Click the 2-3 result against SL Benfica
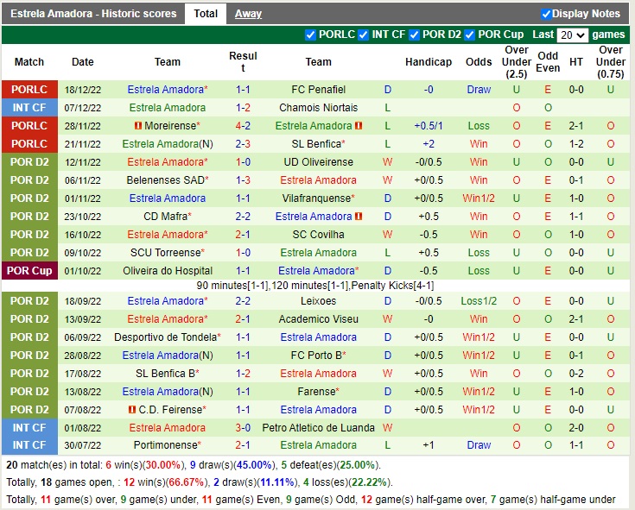The image size is (635, 510). coord(243,144)
